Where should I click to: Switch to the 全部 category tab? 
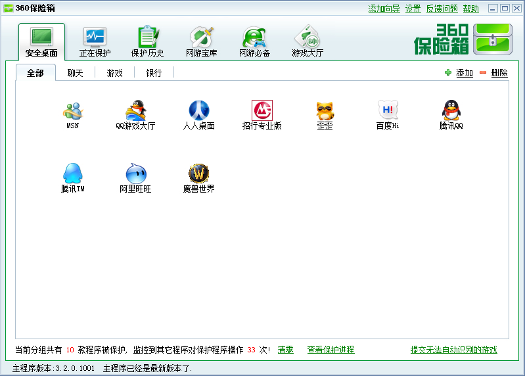[35, 73]
